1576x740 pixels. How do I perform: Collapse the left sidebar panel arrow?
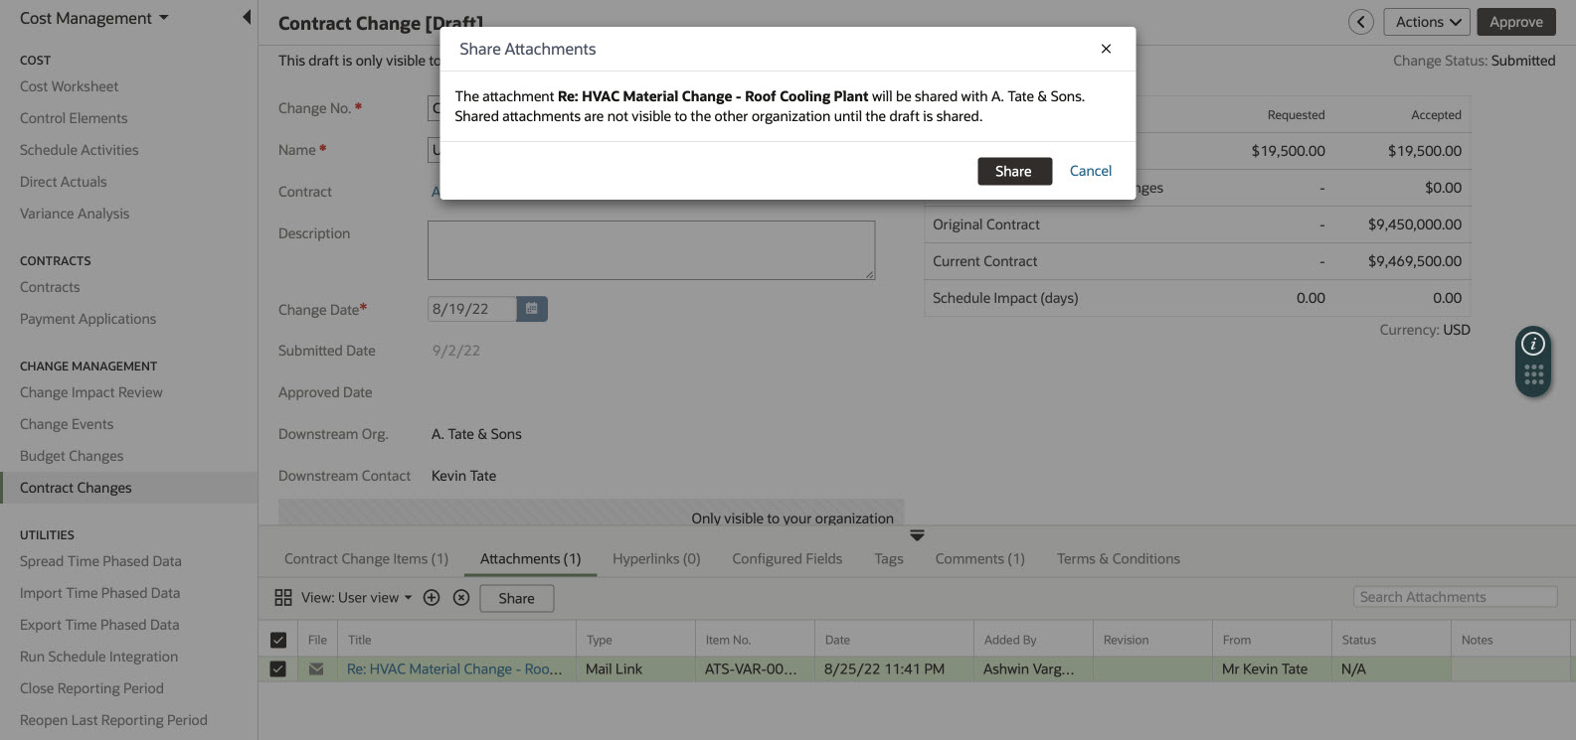click(x=247, y=18)
